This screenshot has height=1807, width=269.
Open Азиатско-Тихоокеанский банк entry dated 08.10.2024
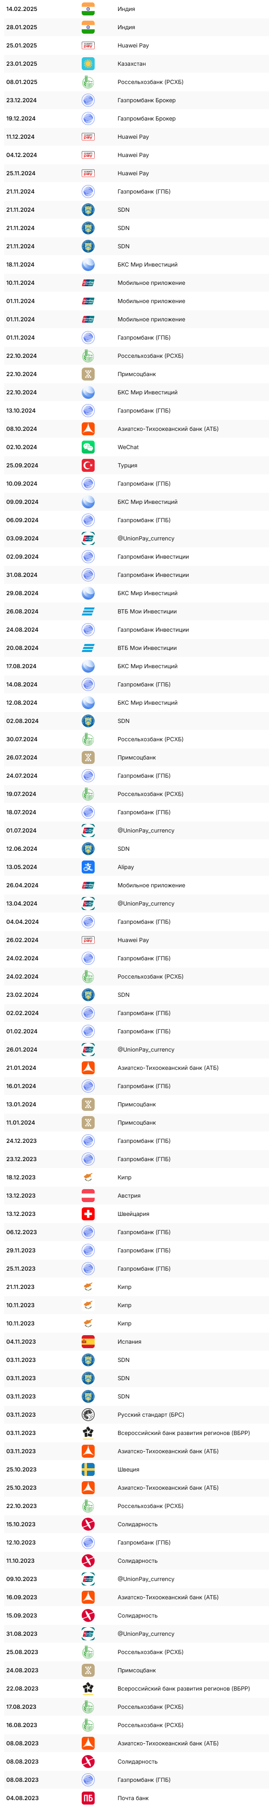tap(136, 428)
